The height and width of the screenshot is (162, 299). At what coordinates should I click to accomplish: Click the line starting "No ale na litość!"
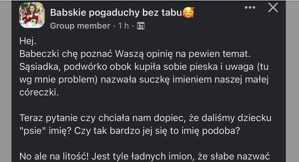click(x=144, y=156)
